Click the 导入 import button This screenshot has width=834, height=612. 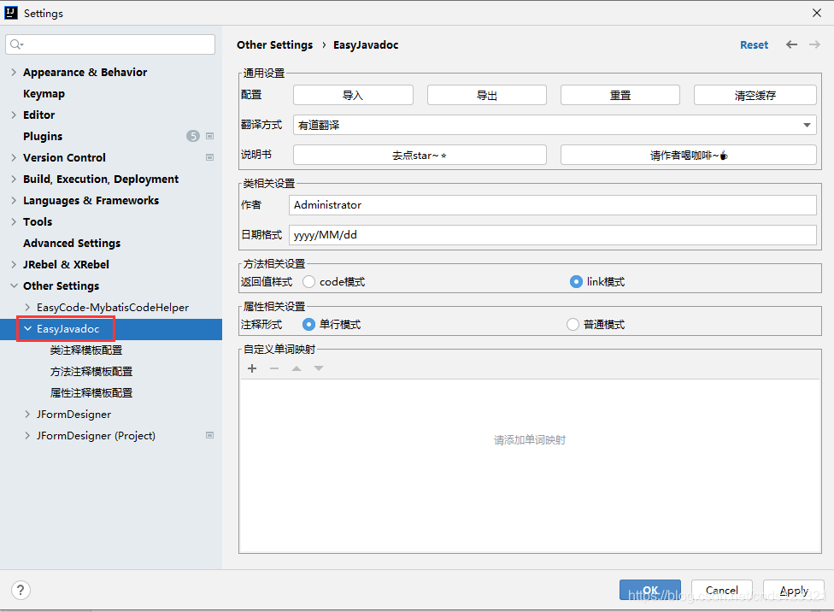(353, 95)
